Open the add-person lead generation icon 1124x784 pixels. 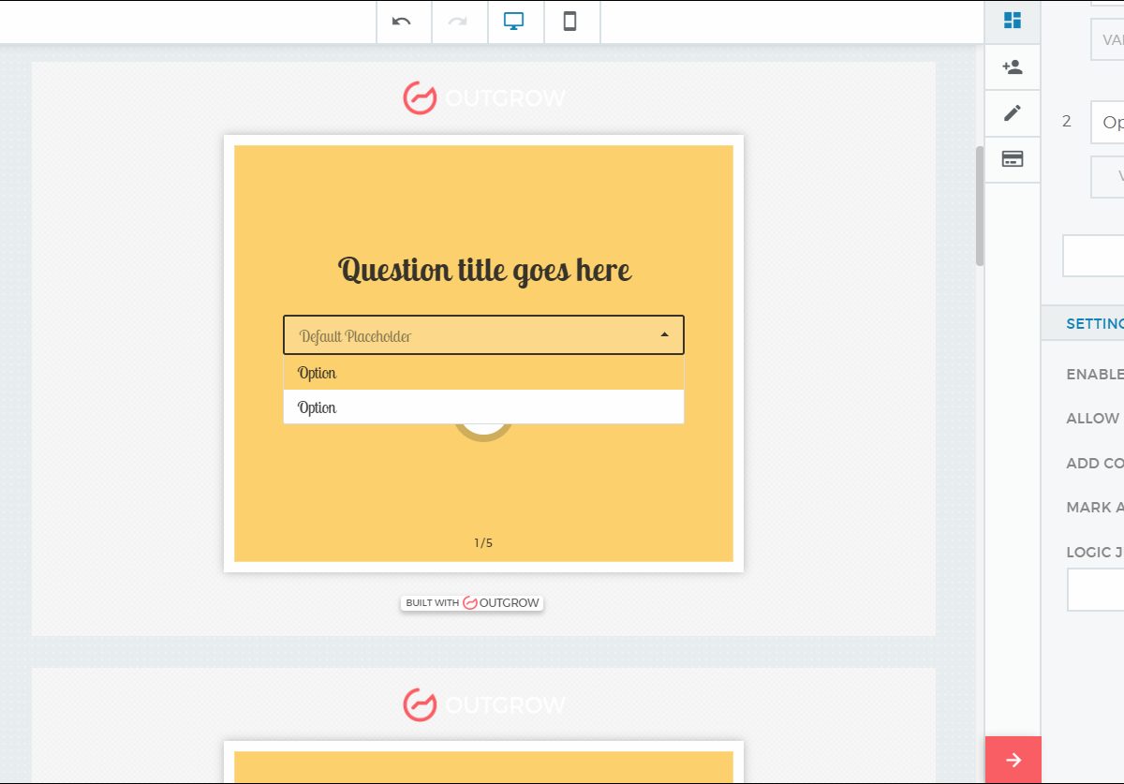point(1012,67)
